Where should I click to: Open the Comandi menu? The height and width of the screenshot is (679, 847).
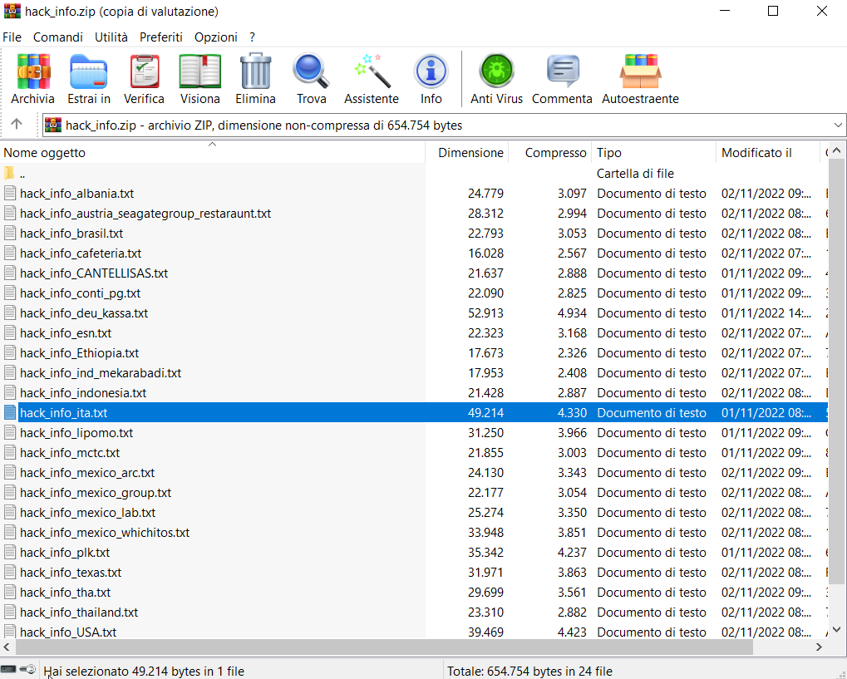[58, 37]
